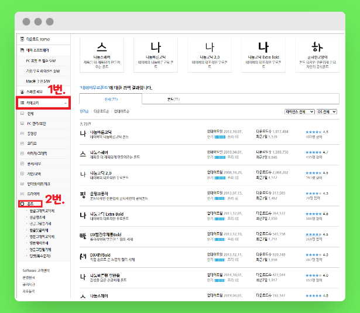Select the 딩벳(특수문자) subcategory

point(40,256)
